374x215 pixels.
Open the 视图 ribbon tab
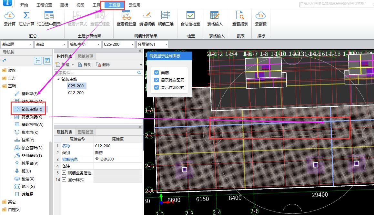tap(80, 5)
